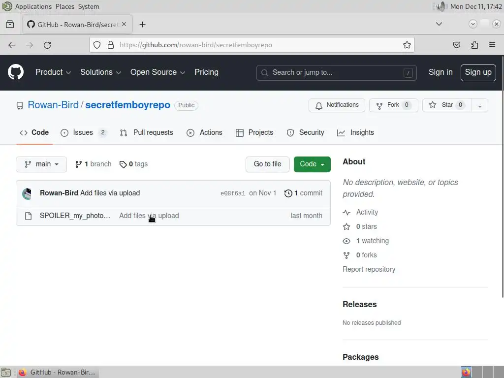Screen dimensions: 504x378
Task: Click the browser URL address bar
Action: coord(252,45)
